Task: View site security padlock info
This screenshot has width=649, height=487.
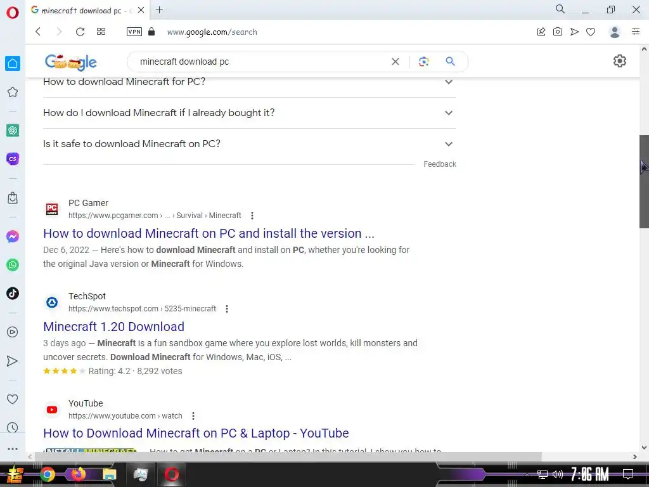Action: click(151, 32)
